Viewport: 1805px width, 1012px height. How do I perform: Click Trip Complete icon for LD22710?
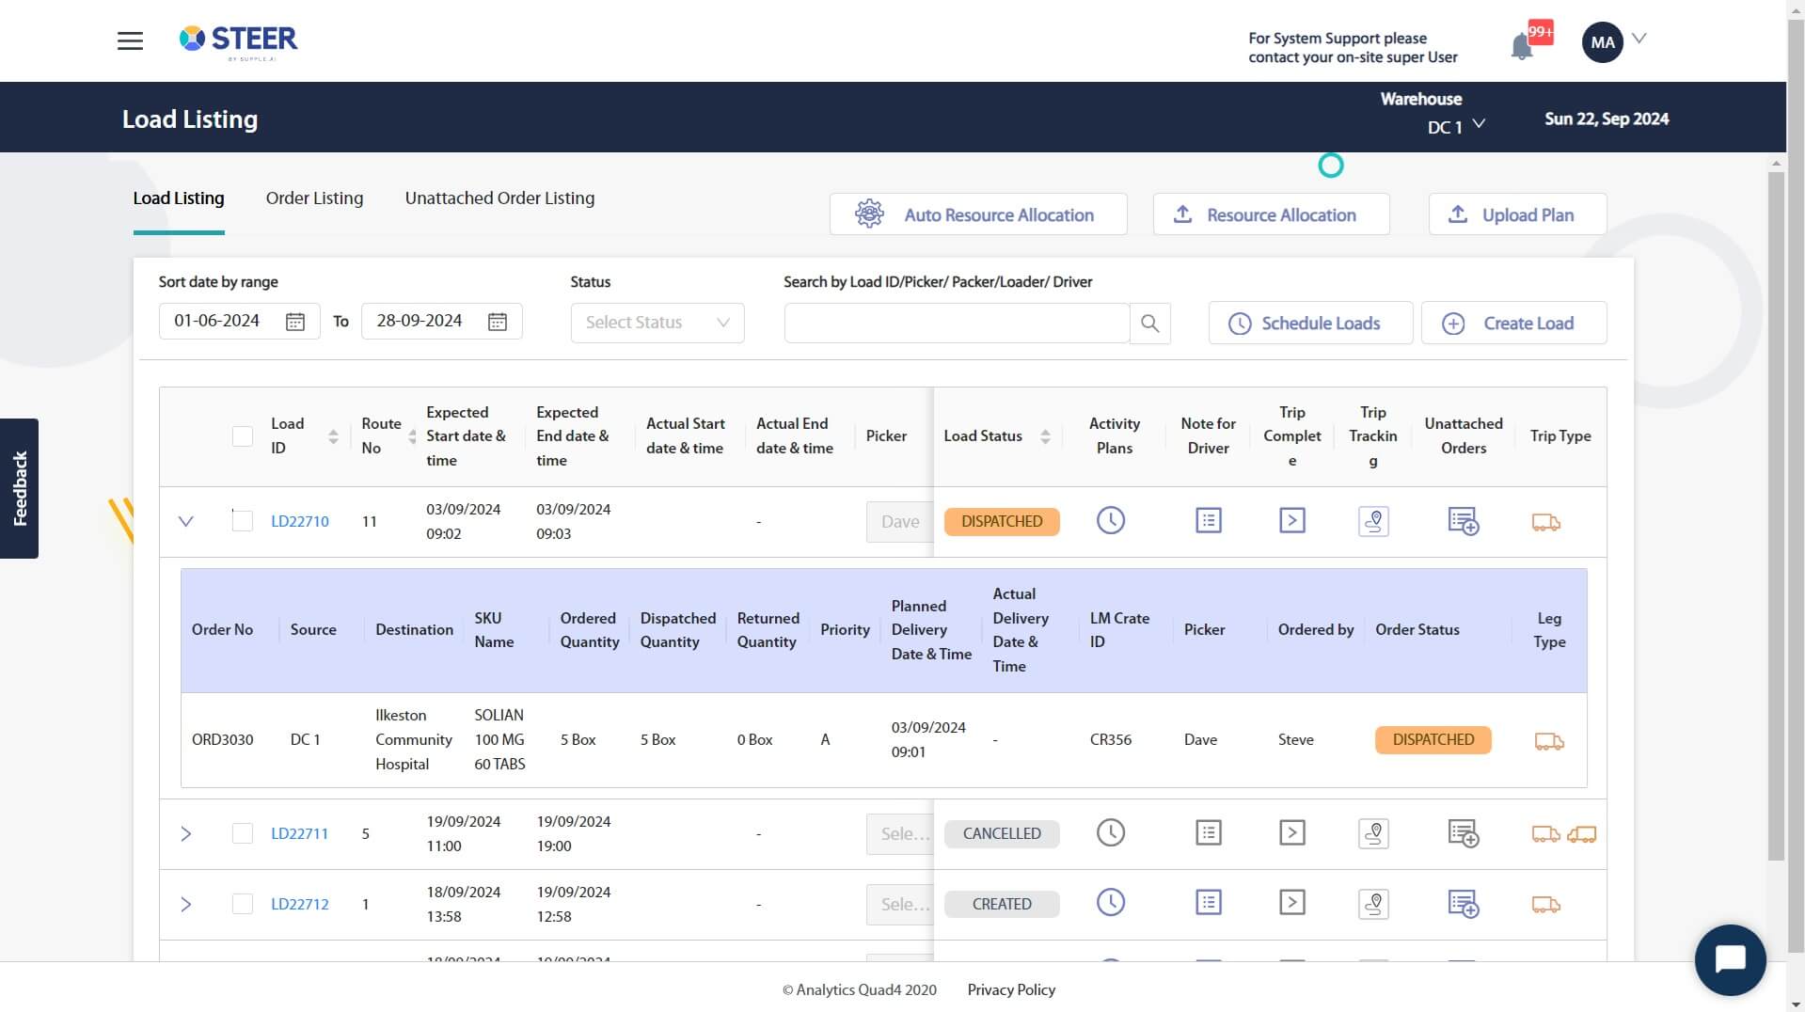[x=1292, y=520]
